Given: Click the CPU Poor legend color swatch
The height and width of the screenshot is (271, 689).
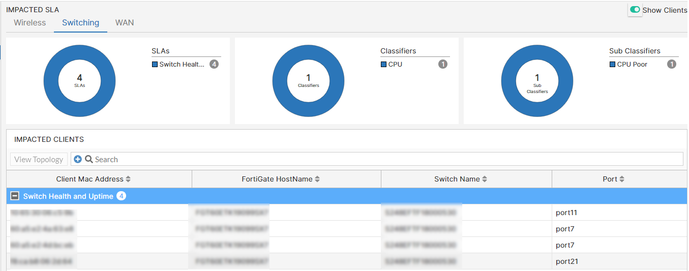Looking at the screenshot, I should 612,65.
